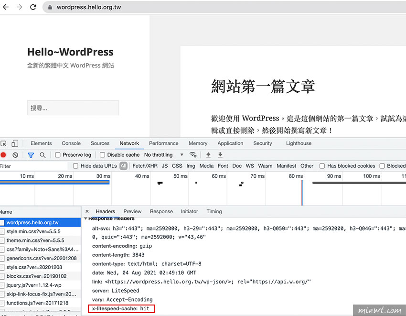View site info via the padlock icon

[x=50, y=7]
